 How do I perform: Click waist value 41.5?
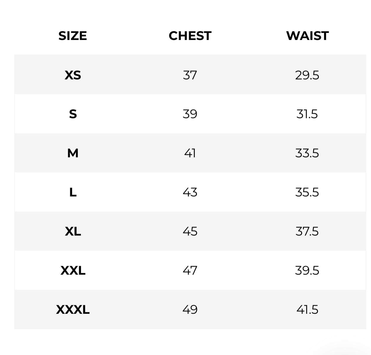coord(307,310)
